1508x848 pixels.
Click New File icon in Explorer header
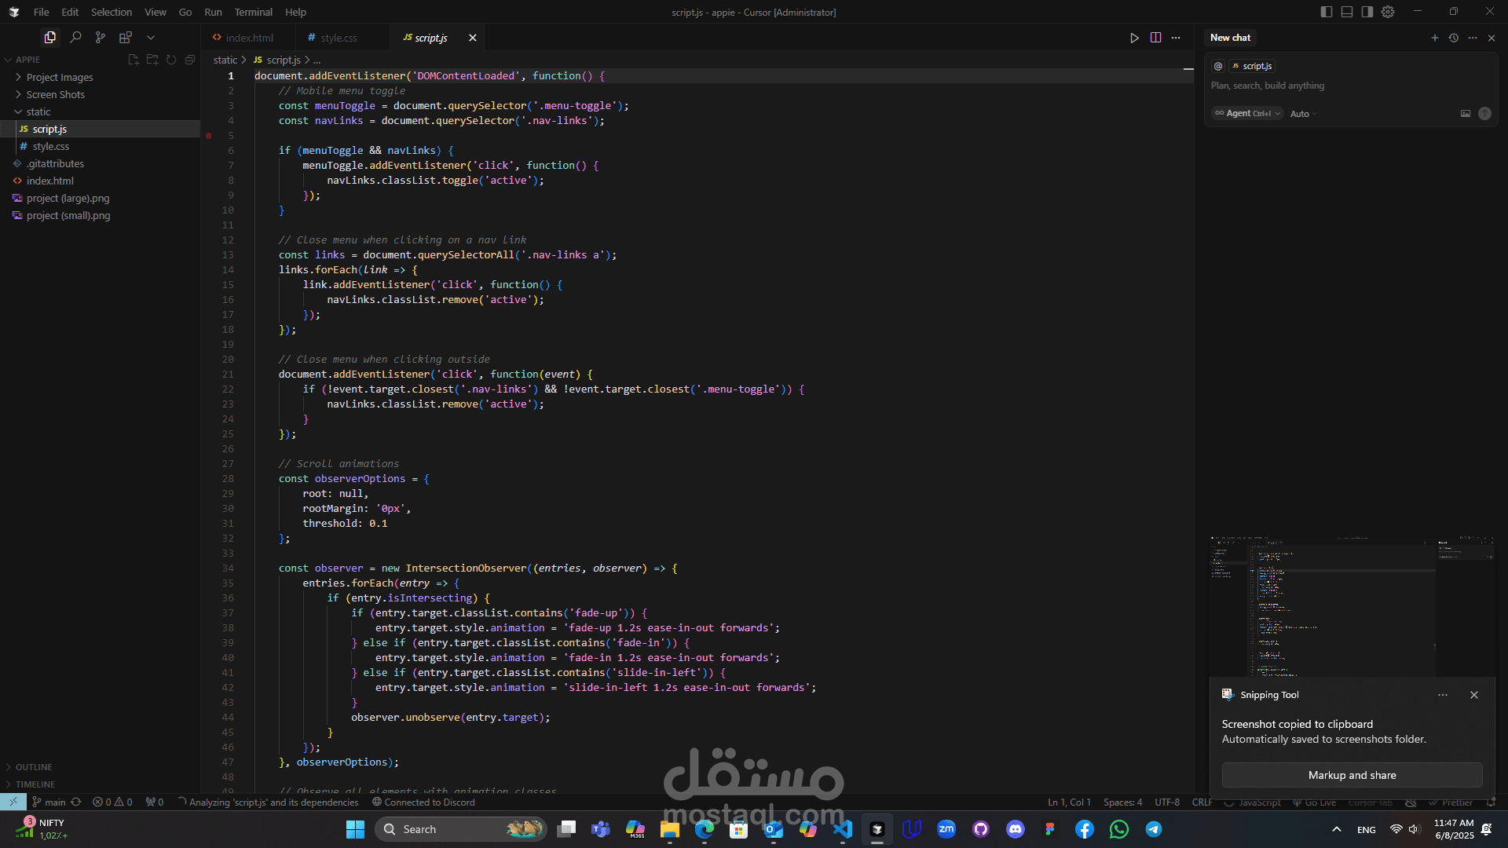click(134, 60)
